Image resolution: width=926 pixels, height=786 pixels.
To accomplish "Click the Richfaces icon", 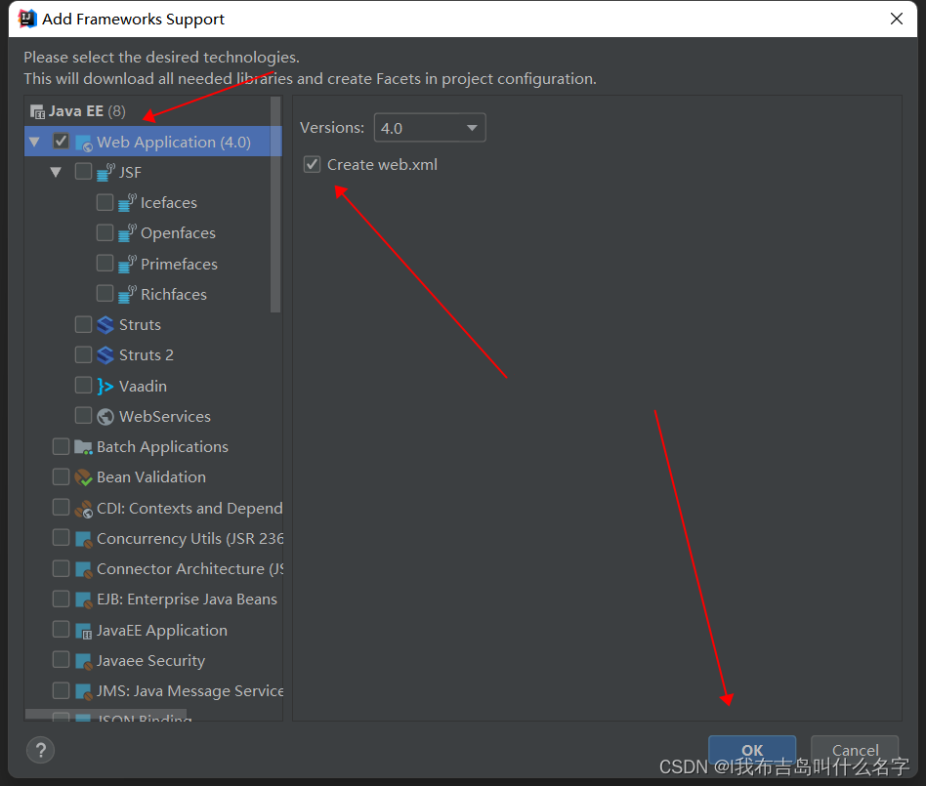I will tap(128, 294).
